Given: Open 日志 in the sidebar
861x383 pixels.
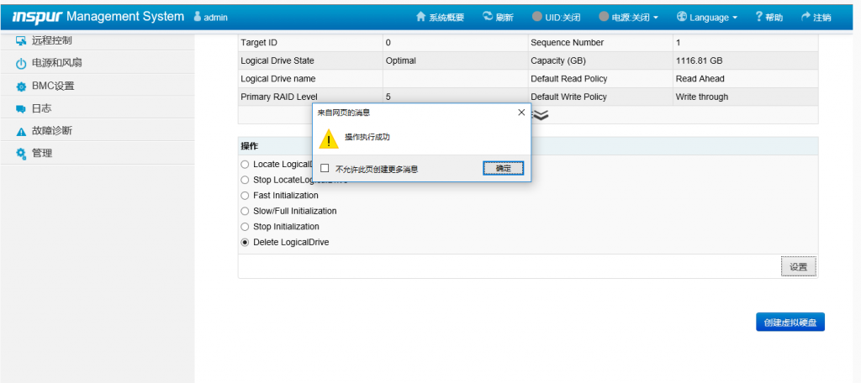Looking at the screenshot, I should (x=41, y=109).
